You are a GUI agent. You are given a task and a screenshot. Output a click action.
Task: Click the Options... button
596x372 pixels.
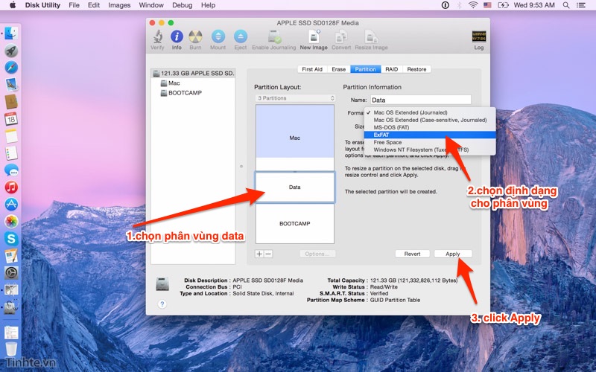click(317, 254)
